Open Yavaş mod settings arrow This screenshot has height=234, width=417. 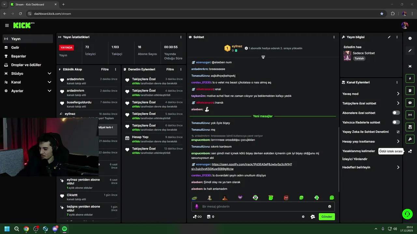coord(398,94)
